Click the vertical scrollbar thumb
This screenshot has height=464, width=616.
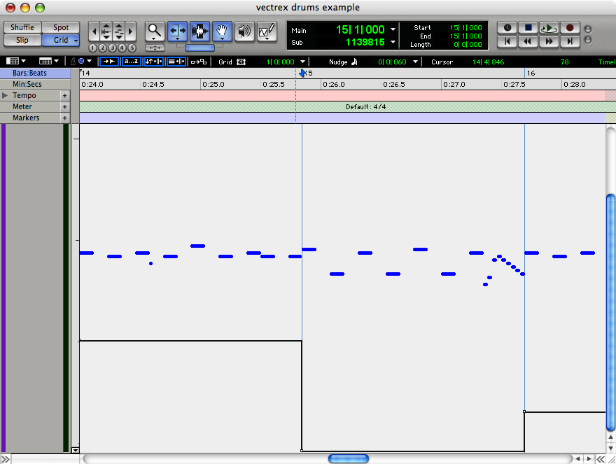coord(610,312)
